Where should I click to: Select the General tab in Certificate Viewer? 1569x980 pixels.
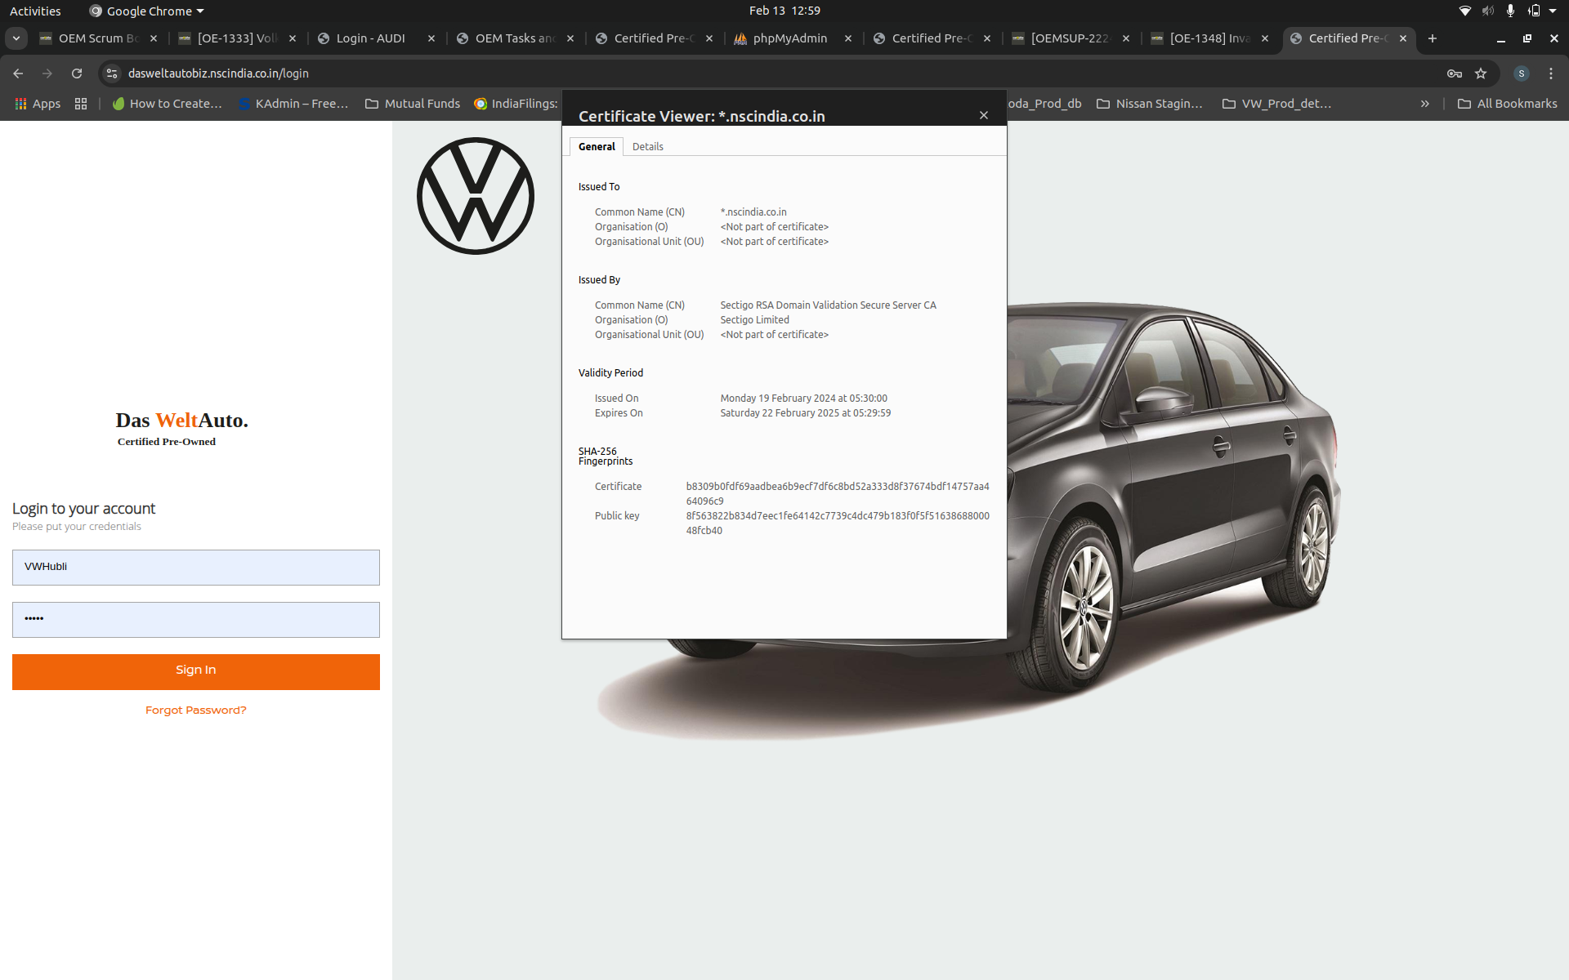[597, 147]
